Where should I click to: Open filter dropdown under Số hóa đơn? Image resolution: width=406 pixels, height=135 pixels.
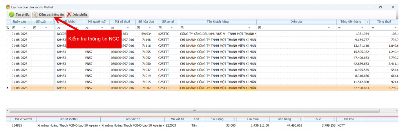point(154,28)
